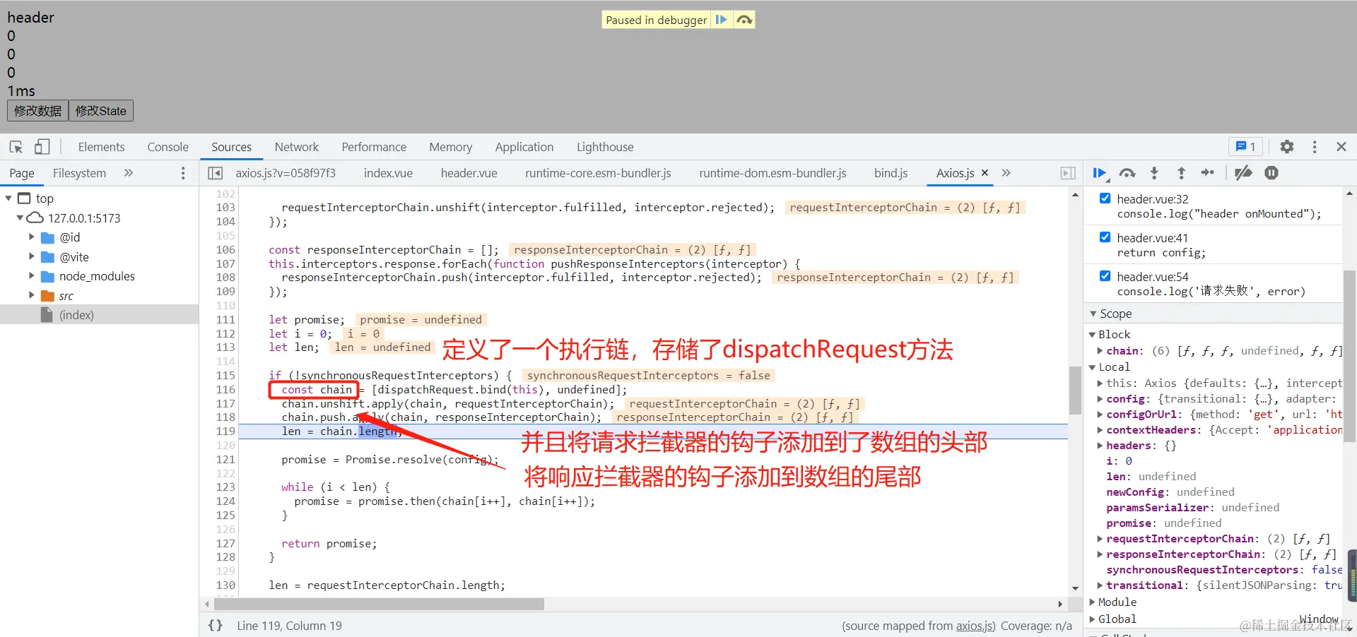Deactivate breakpoints icon
The image size is (1357, 637).
[x=1243, y=173]
